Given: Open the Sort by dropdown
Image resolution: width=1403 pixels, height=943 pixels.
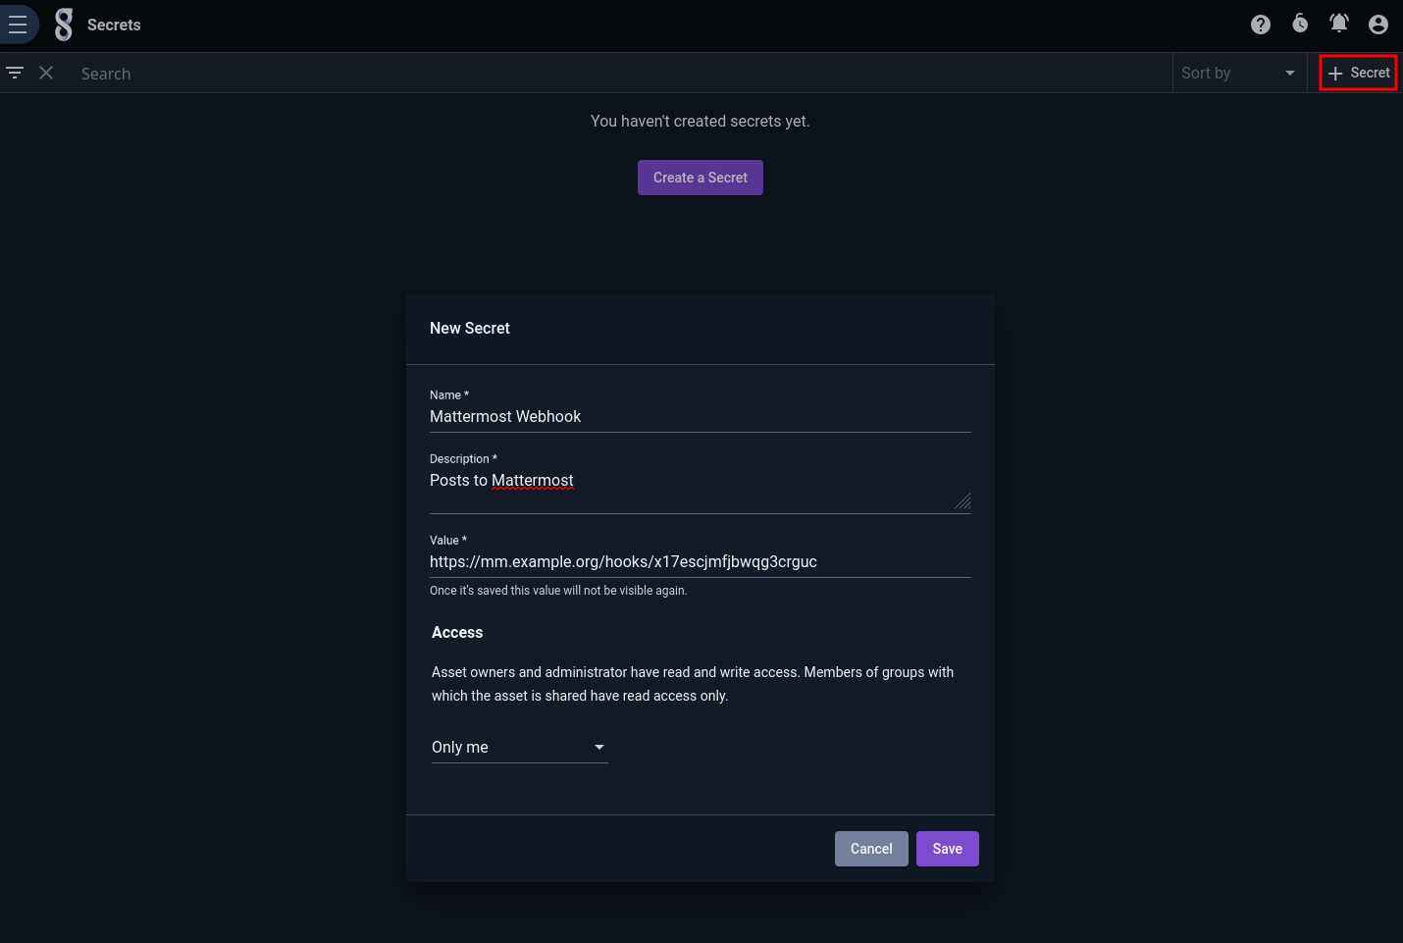Looking at the screenshot, I should [x=1239, y=74].
